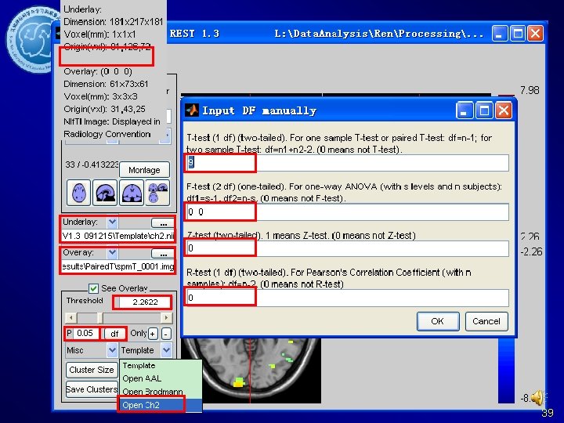This screenshot has height=423, width=564.
Task: Click the Overlay path field spmT_0001.img
Action: [x=118, y=266]
